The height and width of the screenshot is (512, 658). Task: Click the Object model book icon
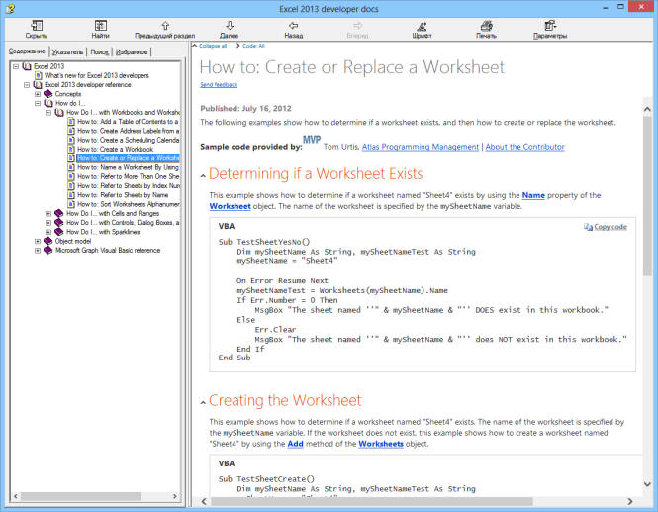pos(48,241)
